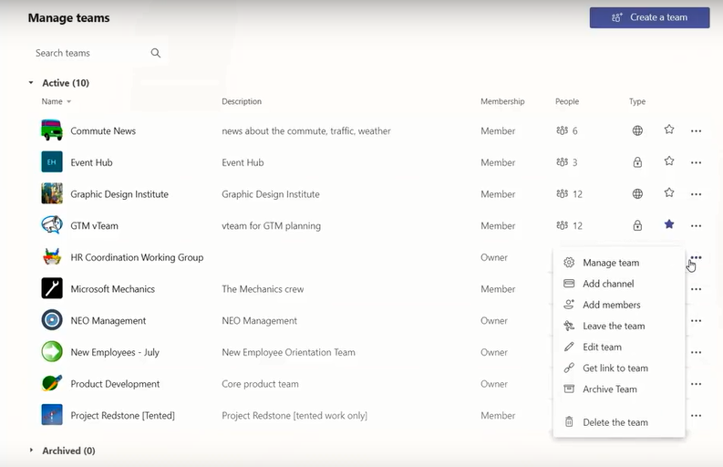The image size is (723, 467).
Task: Click the search magnifier icon
Action: click(156, 53)
